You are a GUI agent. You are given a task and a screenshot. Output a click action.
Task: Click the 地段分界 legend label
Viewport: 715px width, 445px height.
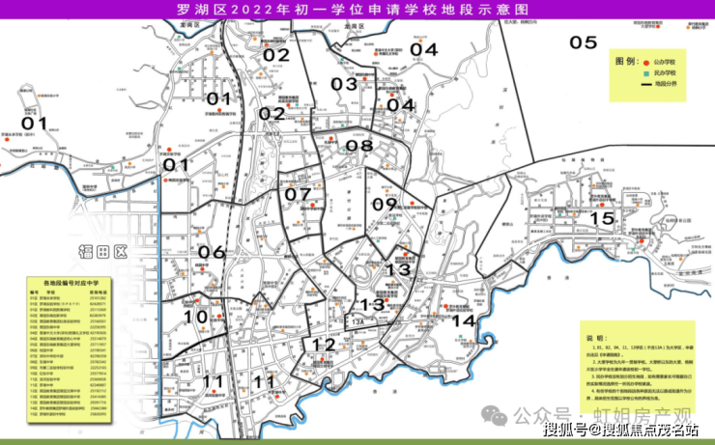666,84
